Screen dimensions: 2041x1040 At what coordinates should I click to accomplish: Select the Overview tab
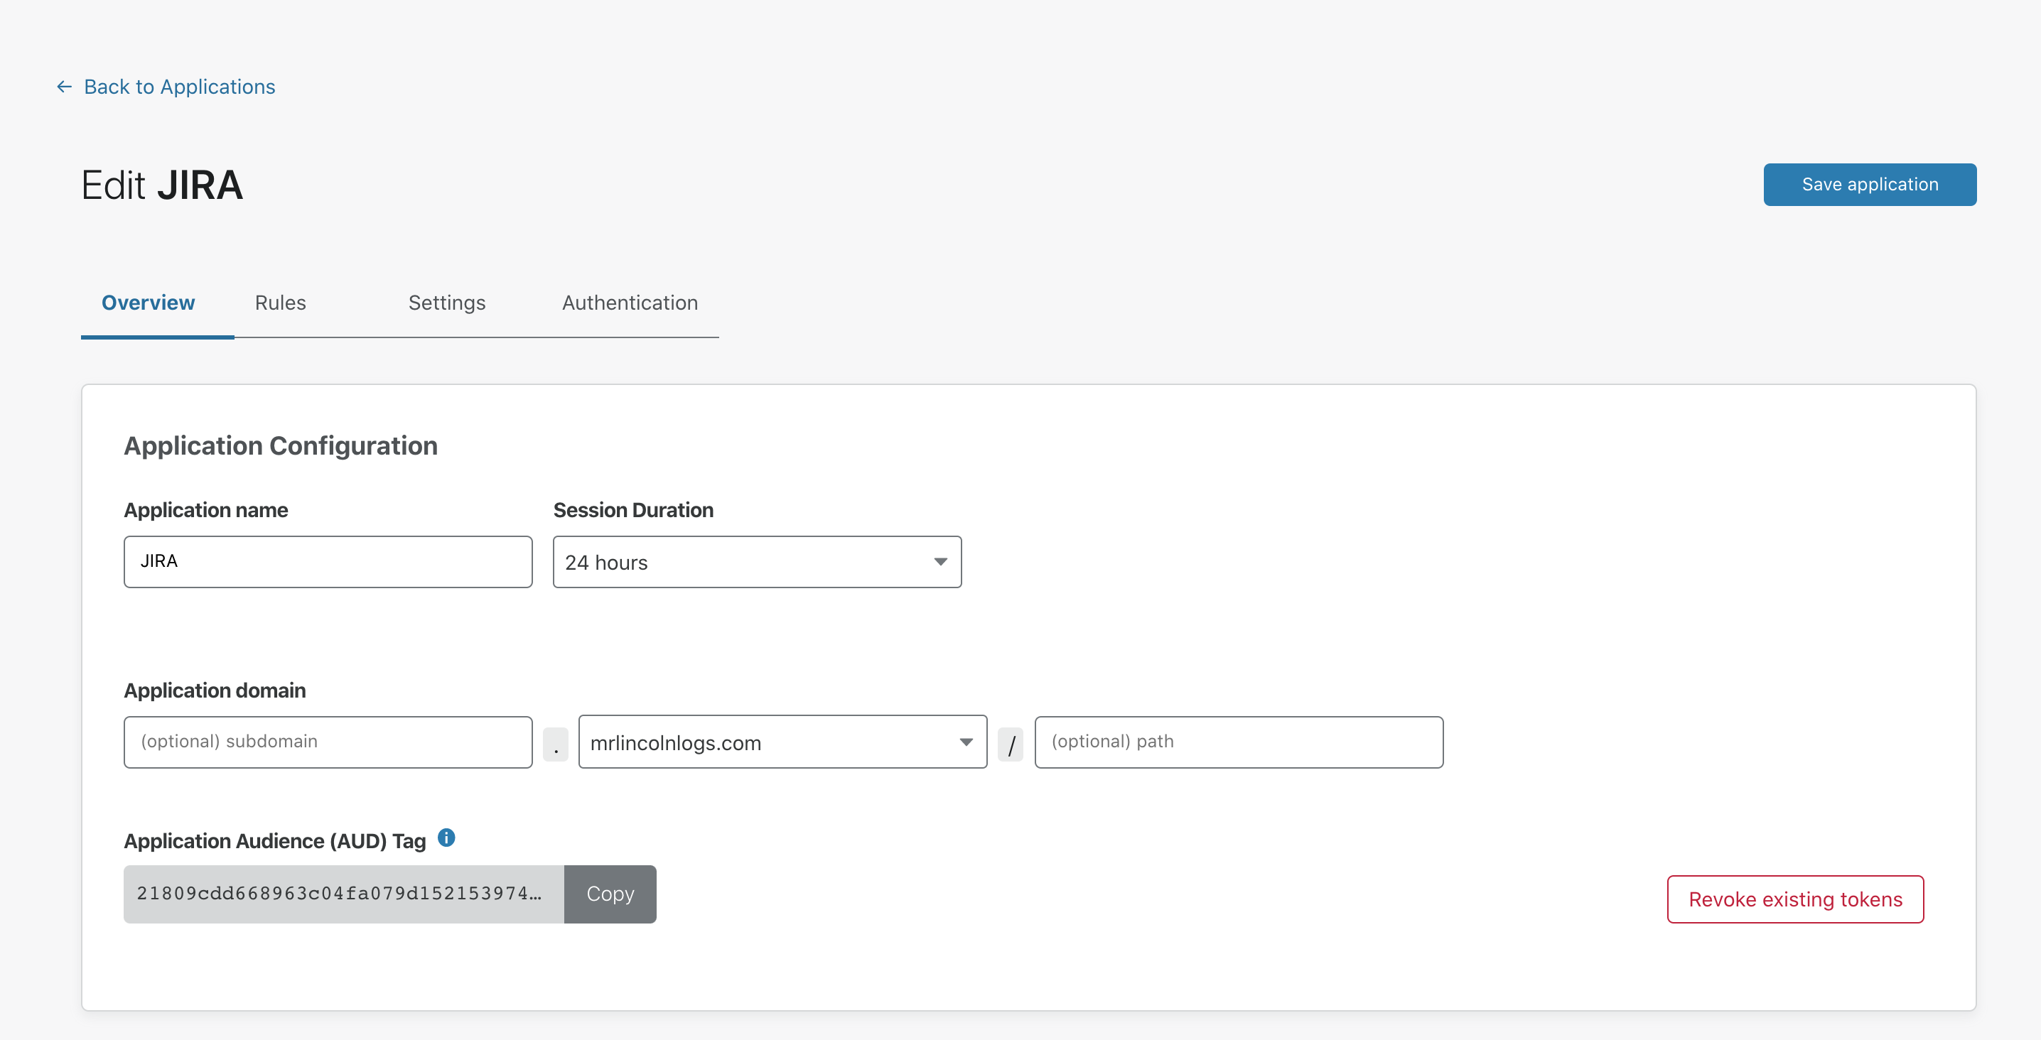coord(148,303)
